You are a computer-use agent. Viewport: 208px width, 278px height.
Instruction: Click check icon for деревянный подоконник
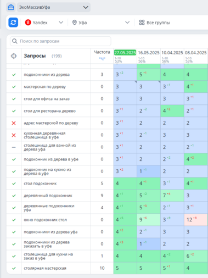coord(14,196)
